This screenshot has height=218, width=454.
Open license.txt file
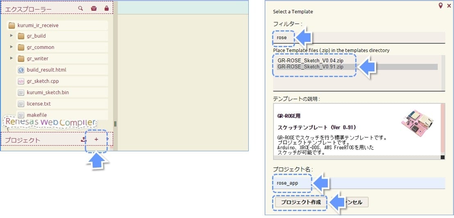click(62, 104)
